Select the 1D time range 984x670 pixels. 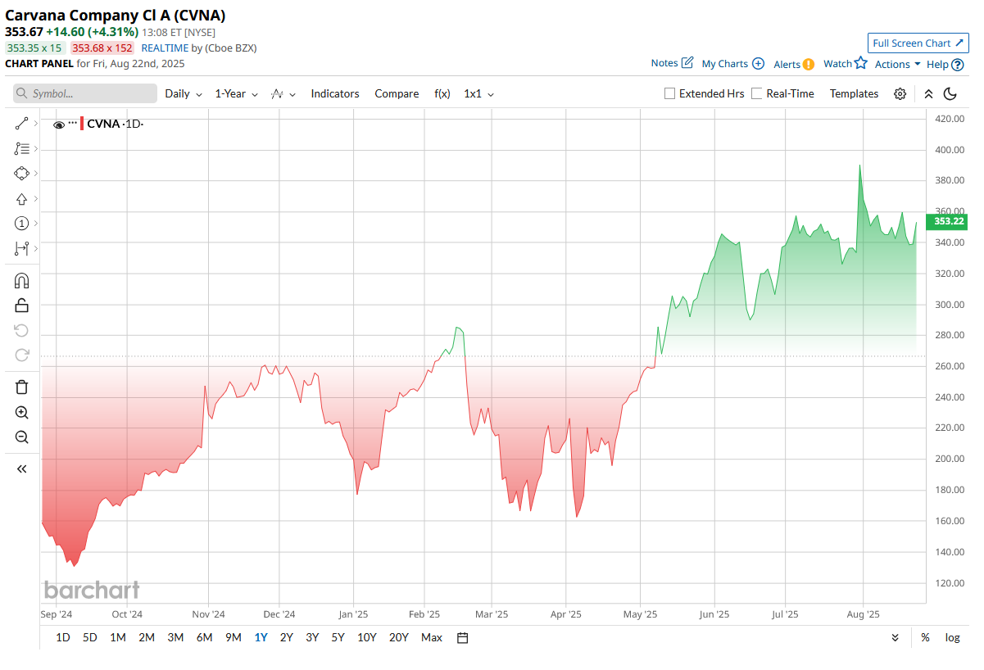coord(62,638)
